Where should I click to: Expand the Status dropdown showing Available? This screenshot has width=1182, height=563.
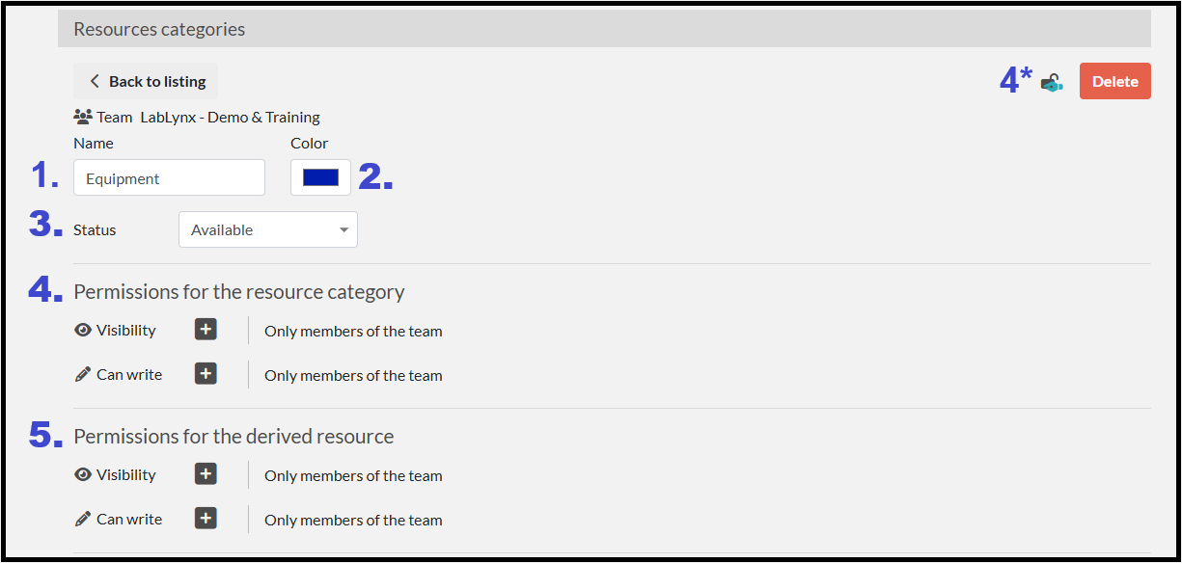click(x=267, y=230)
